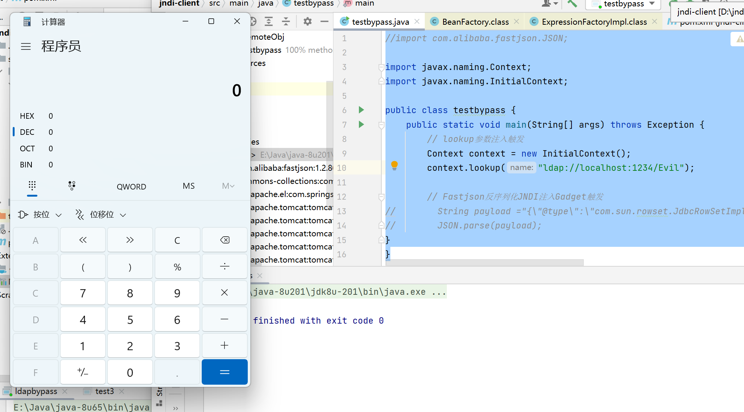Open project panel settings gear icon
The width and height of the screenshot is (744, 412).
click(x=308, y=21)
